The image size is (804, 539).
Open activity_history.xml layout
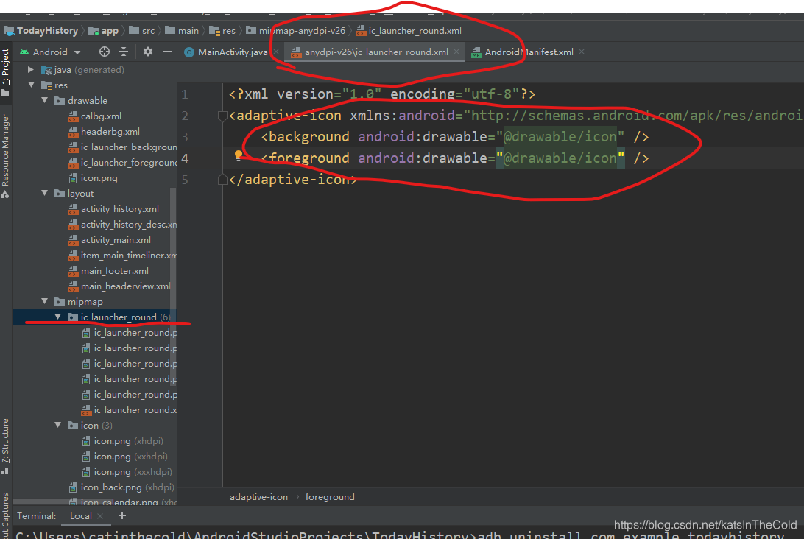[x=113, y=208]
